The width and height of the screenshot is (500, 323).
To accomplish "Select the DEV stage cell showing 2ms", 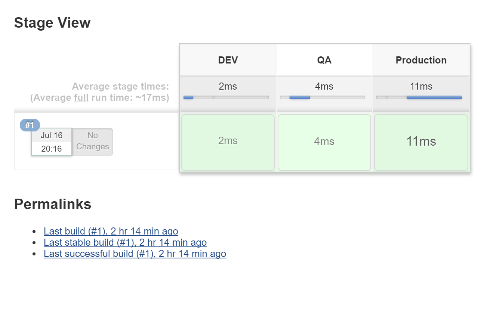I will (x=228, y=142).
